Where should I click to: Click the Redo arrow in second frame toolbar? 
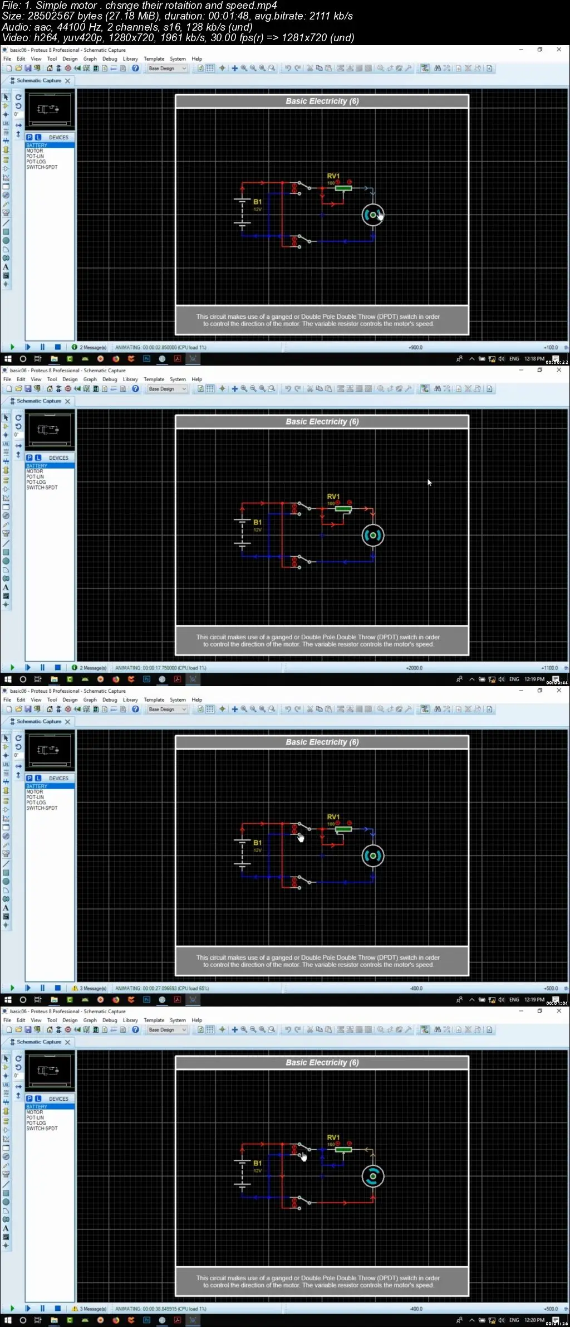tap(297, 389)
